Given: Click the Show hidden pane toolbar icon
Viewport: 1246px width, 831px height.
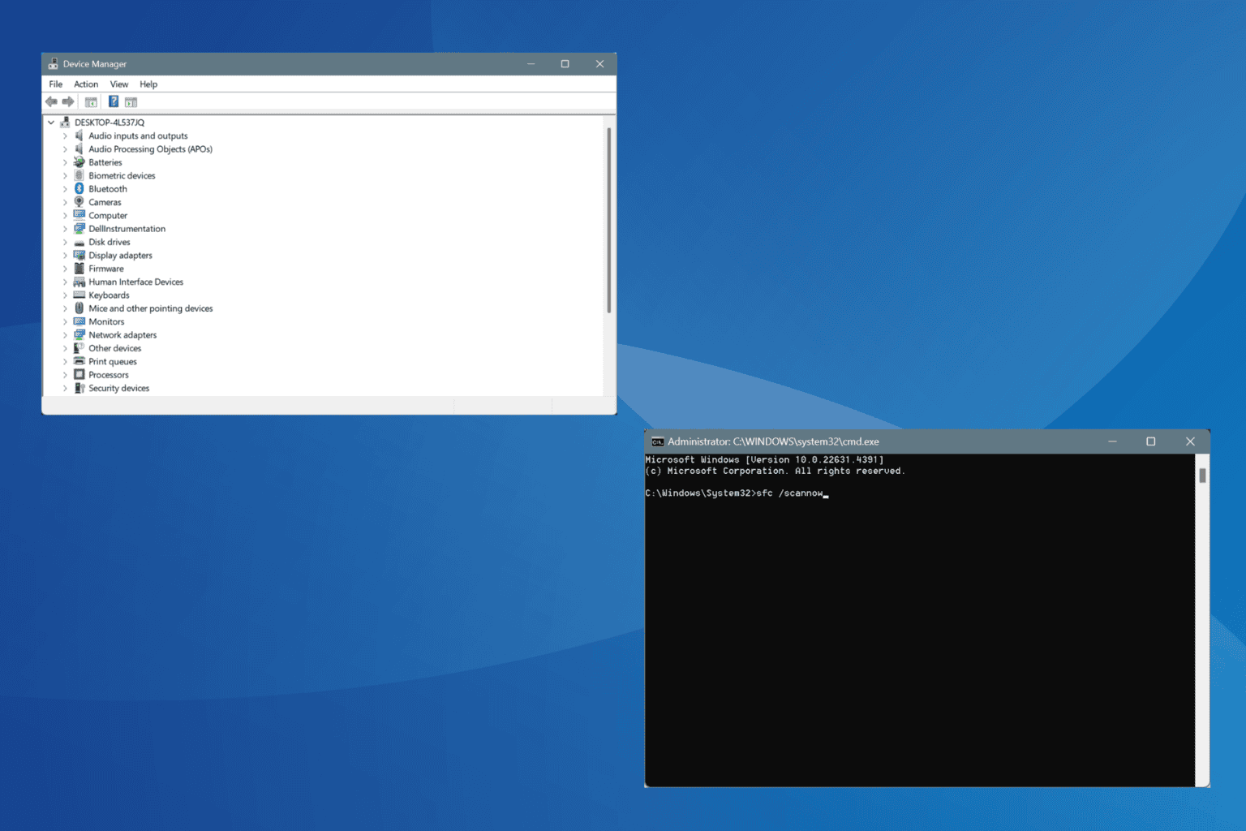Looking at the screenshot, I should pos(131,101).
